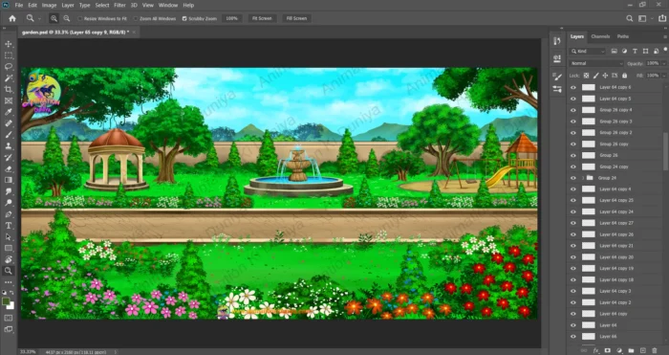Open Zoom tool preset picker arrow

40,18
